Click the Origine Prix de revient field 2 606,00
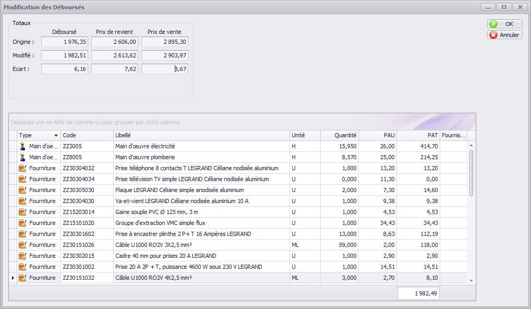Image resolution: width=531 pixels, height=309 pixels. click(115, 42)
